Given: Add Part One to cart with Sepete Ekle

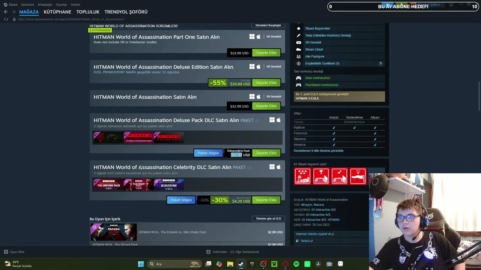Looking at the screenshot, I should pyautogui.click(x=266, y=53).
